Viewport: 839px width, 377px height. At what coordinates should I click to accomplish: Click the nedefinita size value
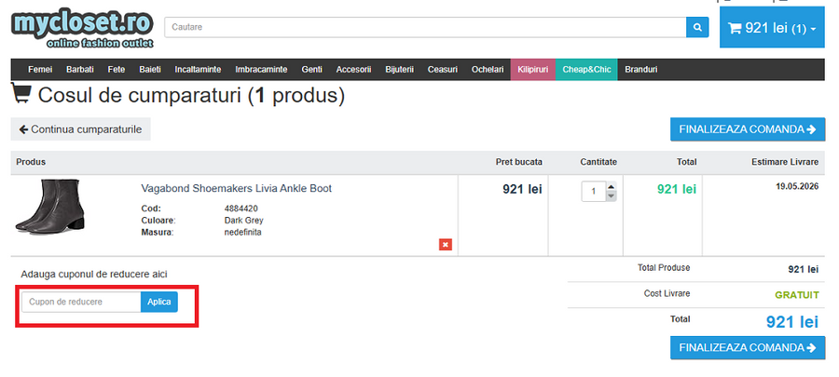point(243,233)
